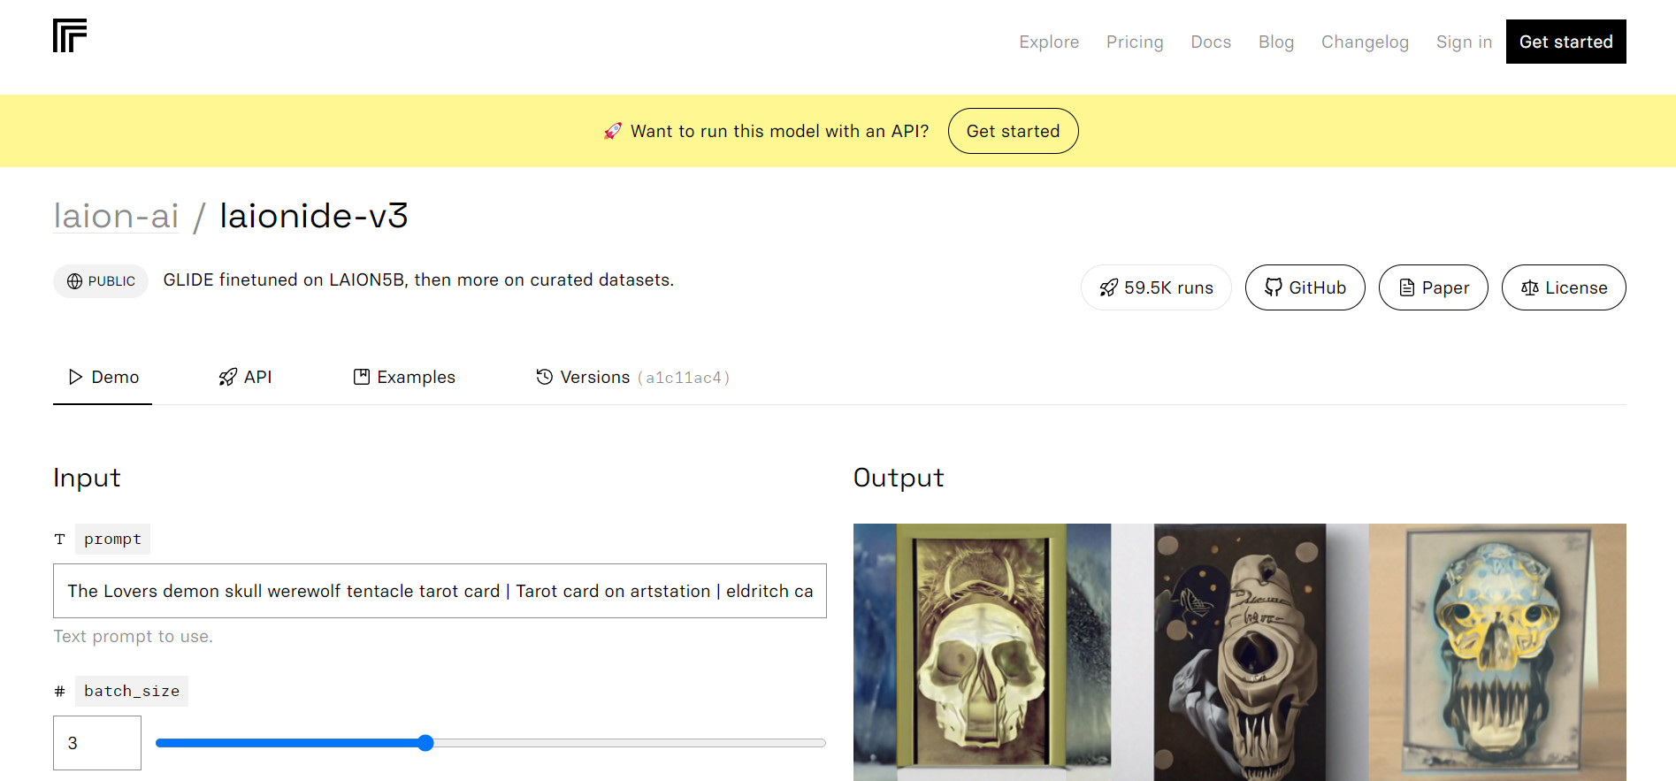Open the License scales button

coord(1563,287)
